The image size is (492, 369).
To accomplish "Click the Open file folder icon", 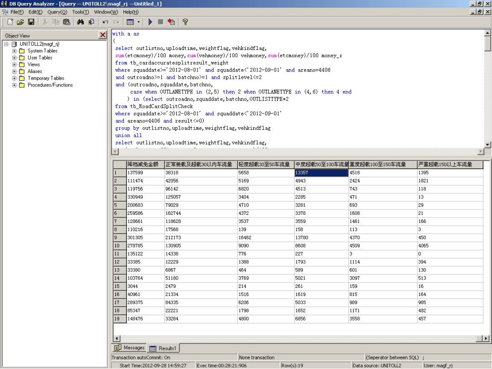I will 20,22.
